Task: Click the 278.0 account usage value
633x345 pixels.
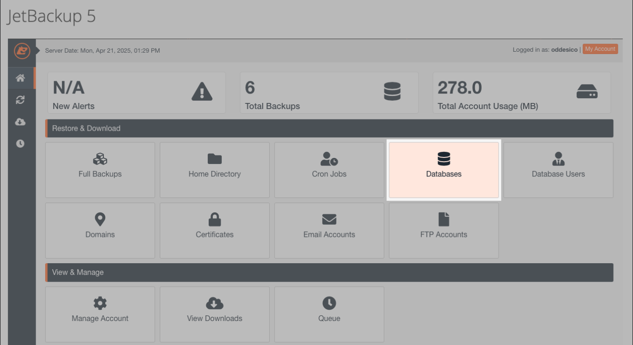Action: [x=460, y=88]
